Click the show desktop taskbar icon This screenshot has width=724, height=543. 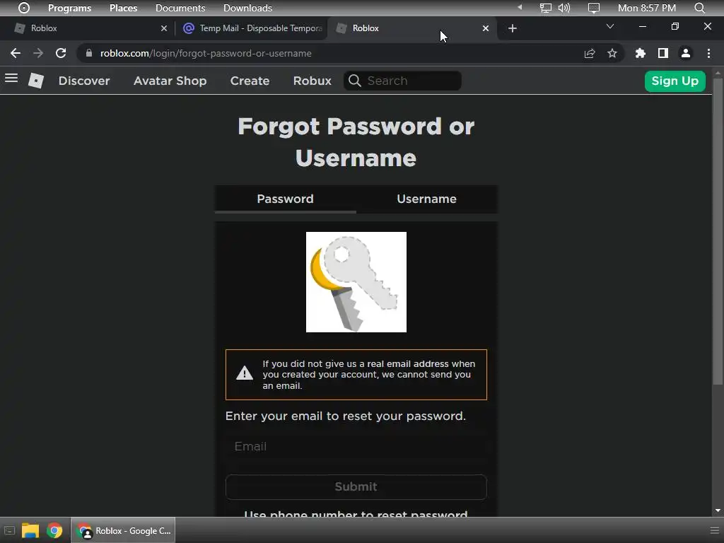(9, 530)
